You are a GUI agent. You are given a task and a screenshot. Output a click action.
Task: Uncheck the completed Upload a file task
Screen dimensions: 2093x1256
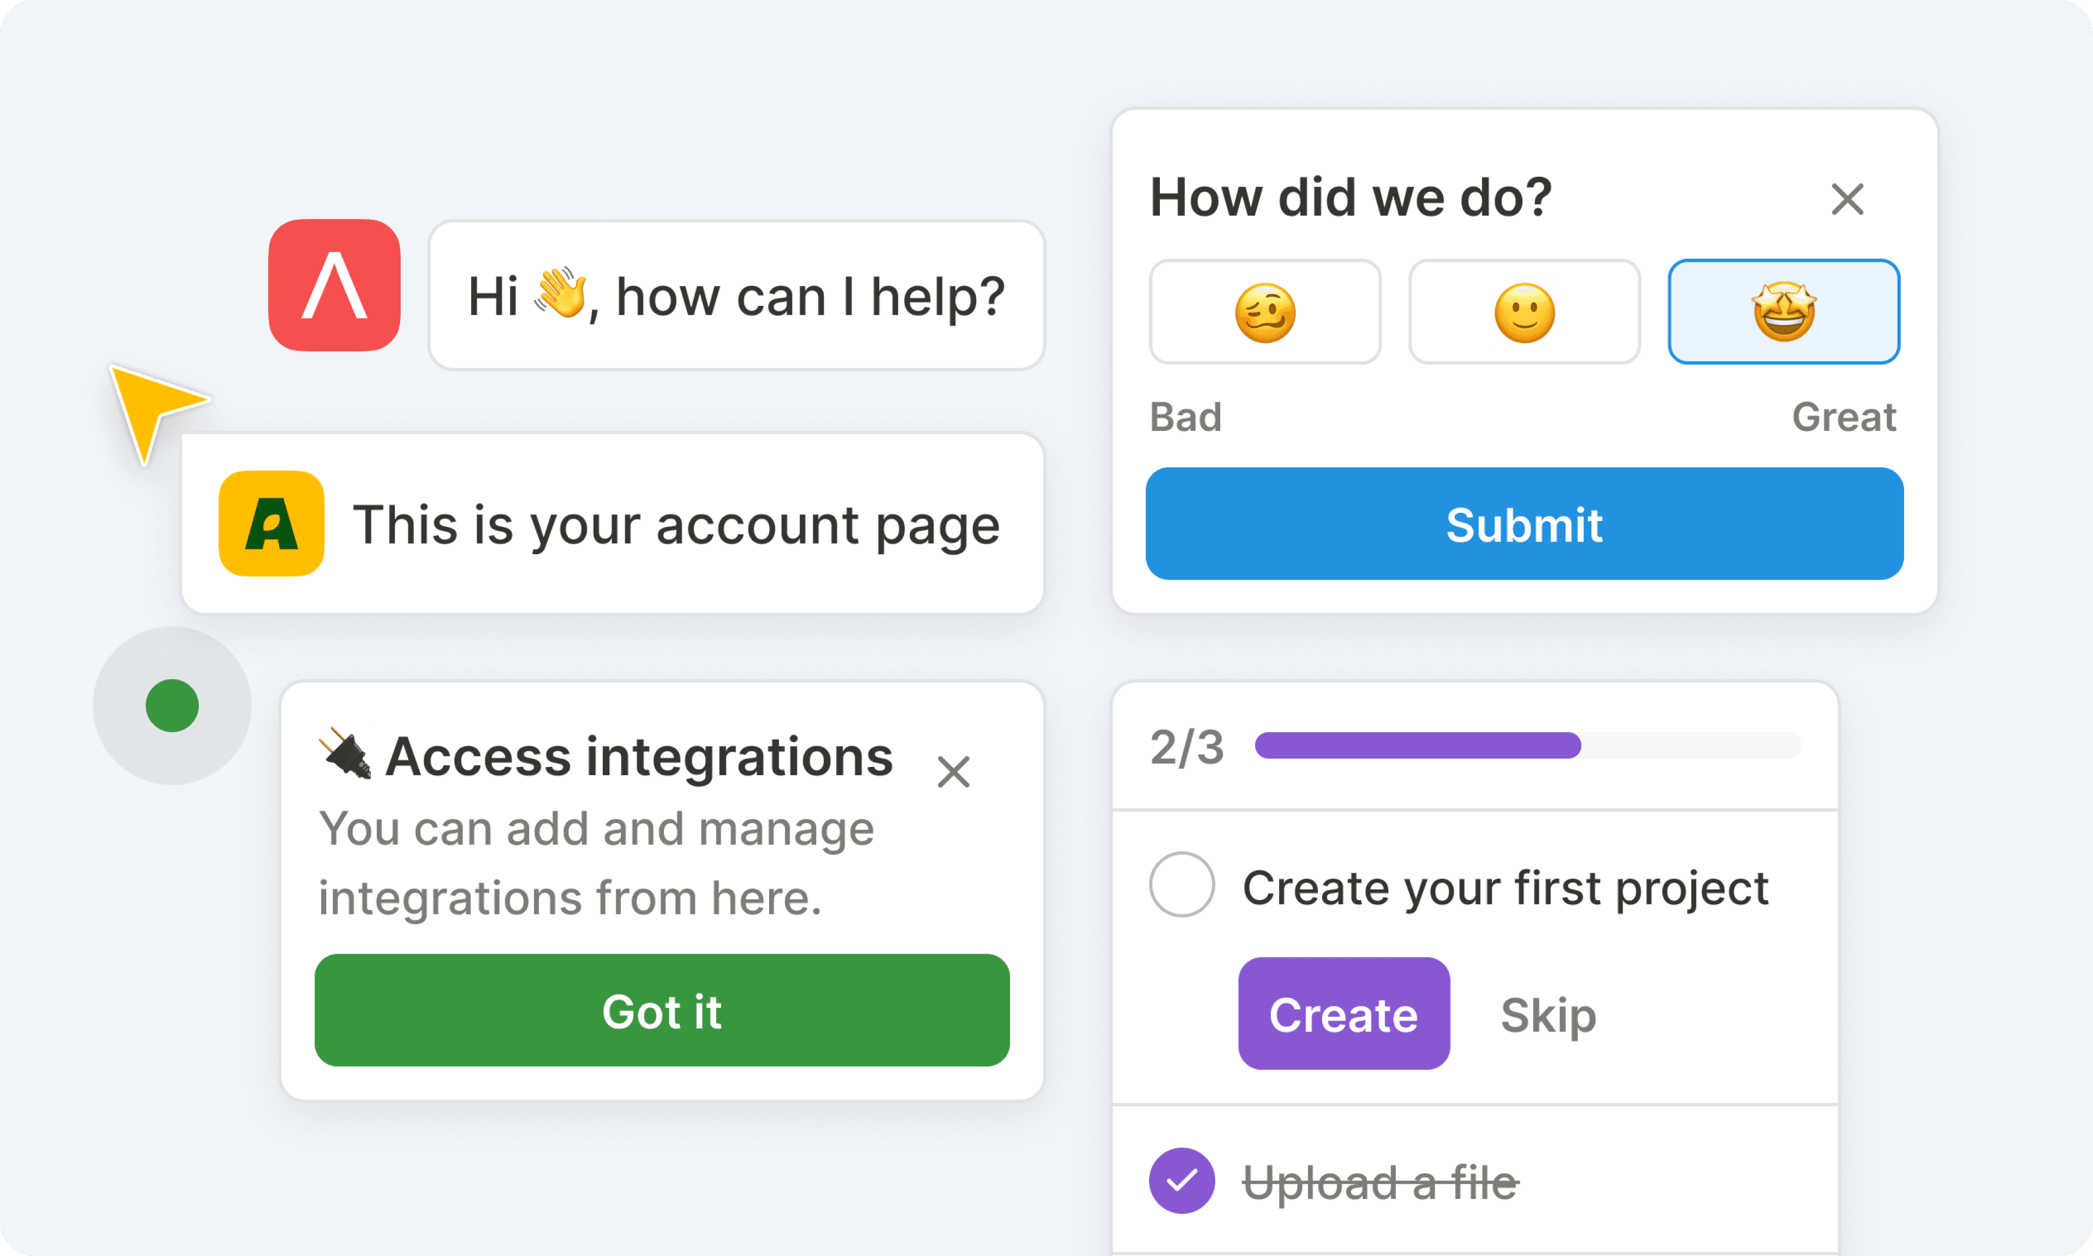1182,1180
